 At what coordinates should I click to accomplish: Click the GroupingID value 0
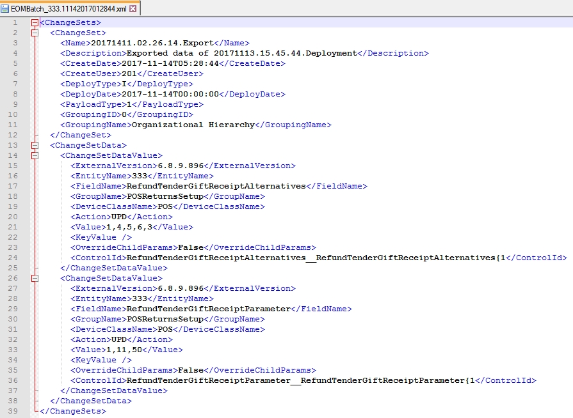click(124, 114)
